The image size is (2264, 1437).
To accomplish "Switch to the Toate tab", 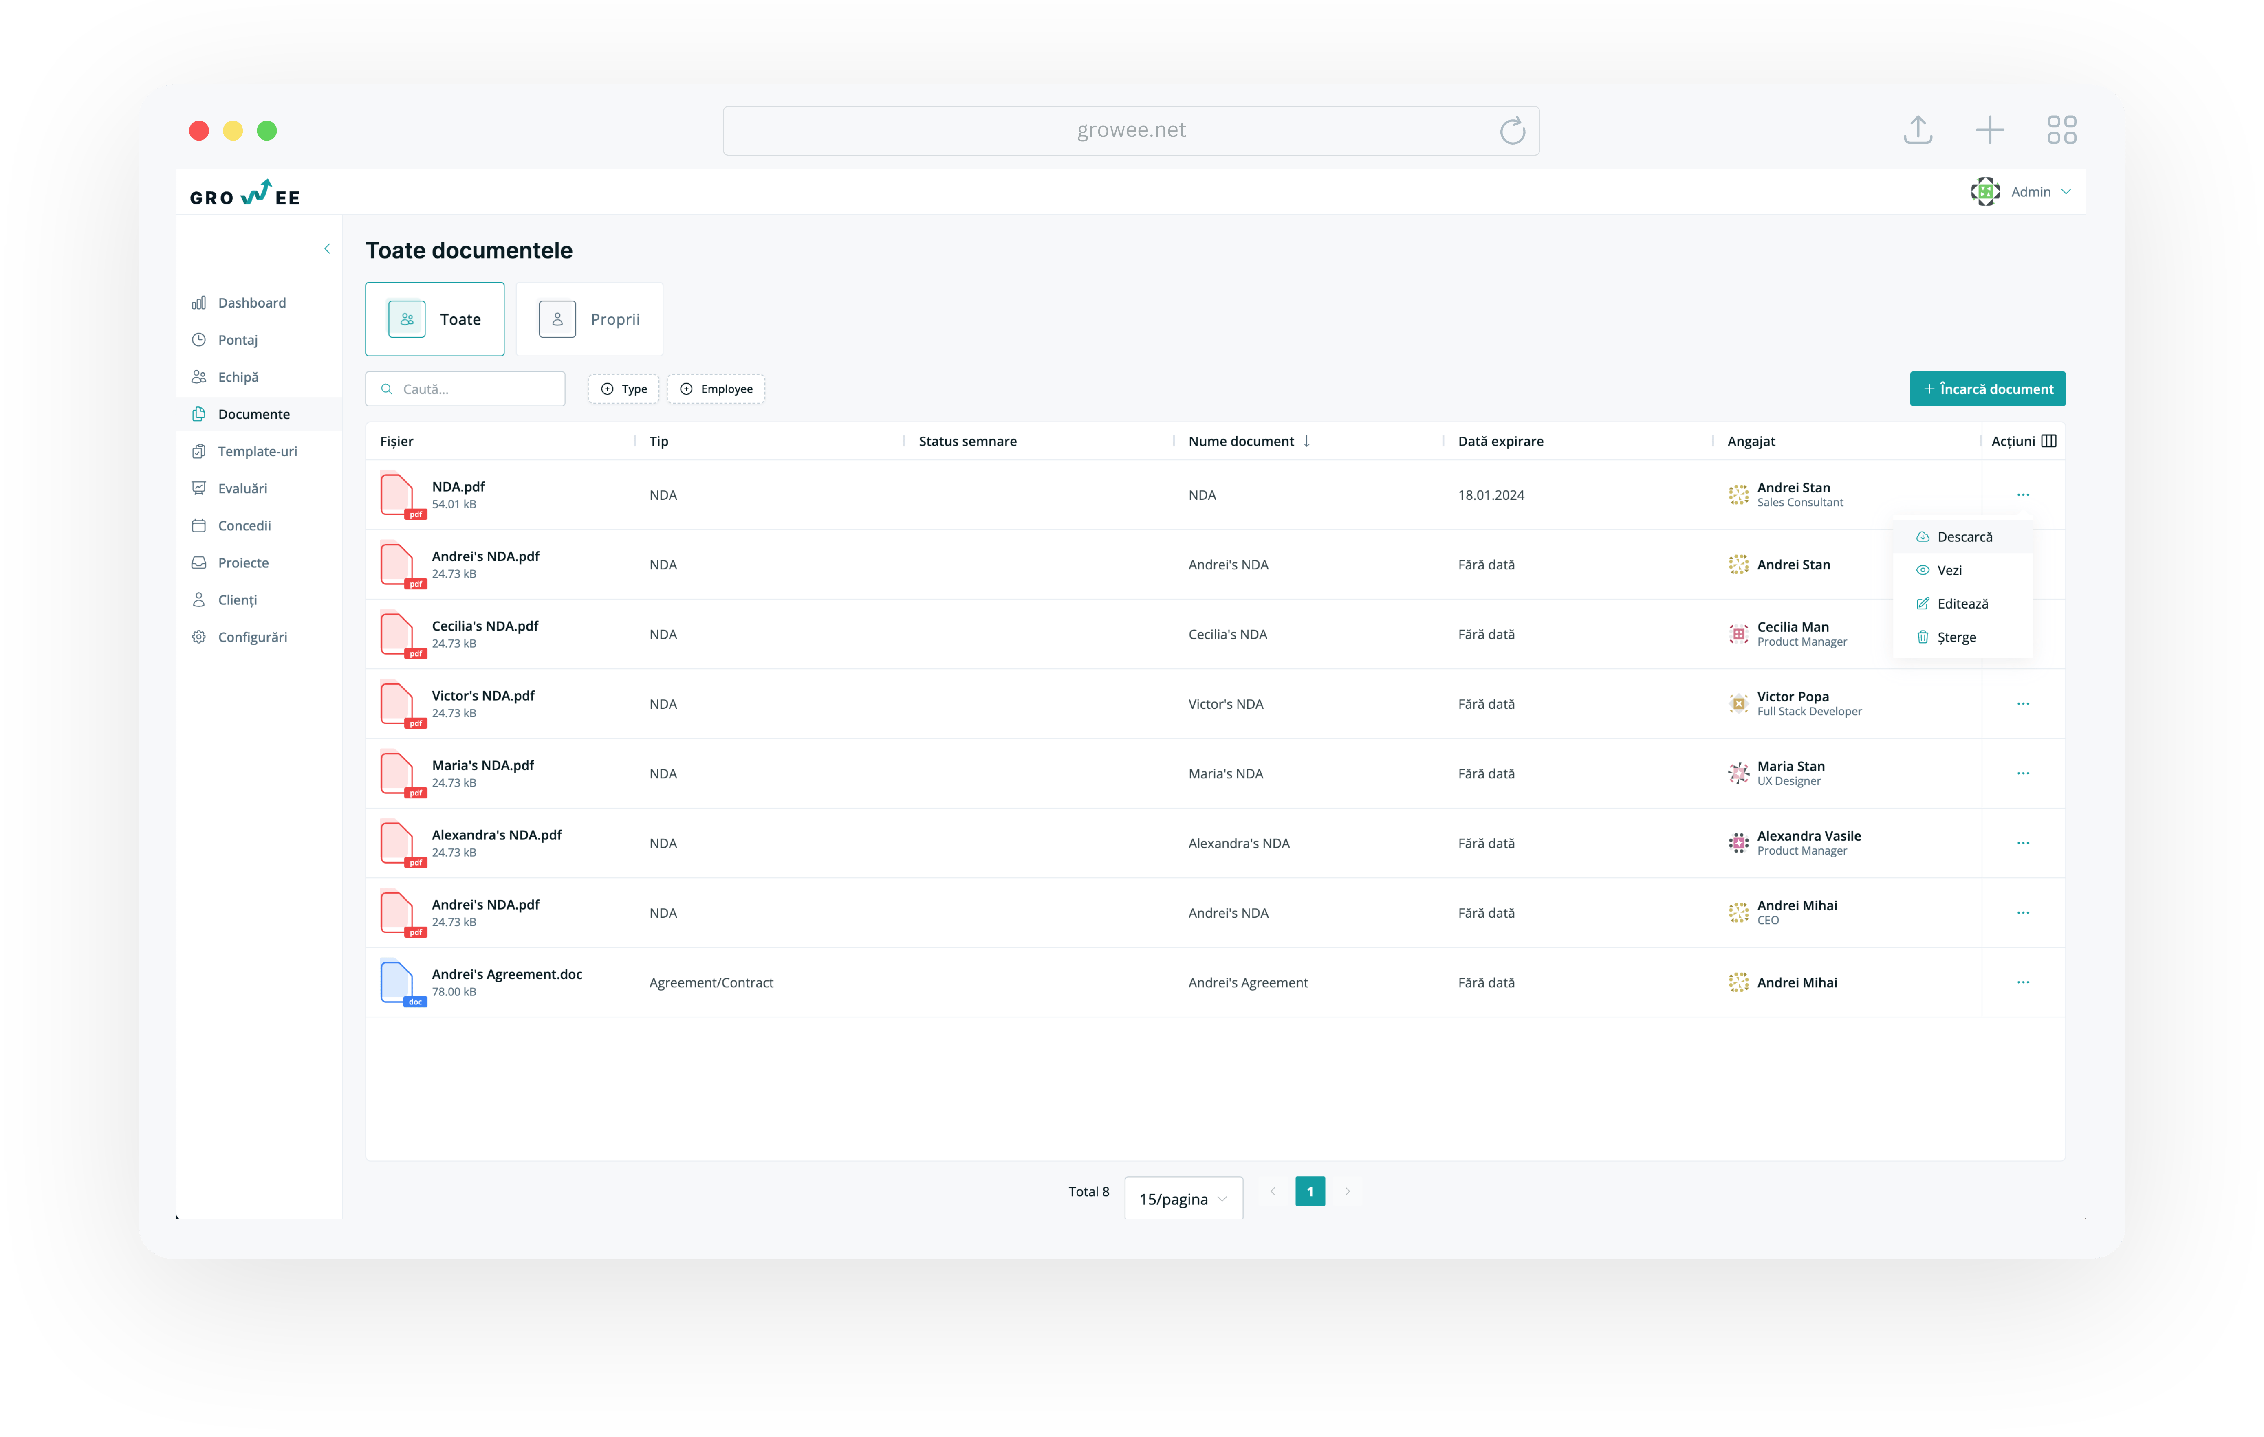I will (434, 320).
